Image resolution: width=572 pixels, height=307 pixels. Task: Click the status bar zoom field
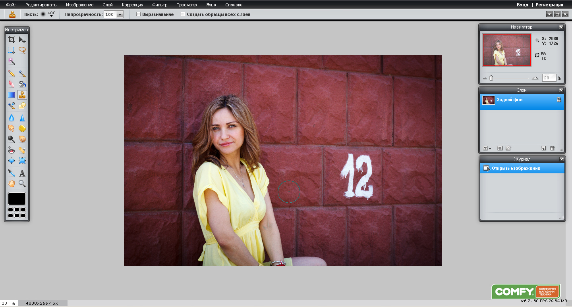point(8,303)
